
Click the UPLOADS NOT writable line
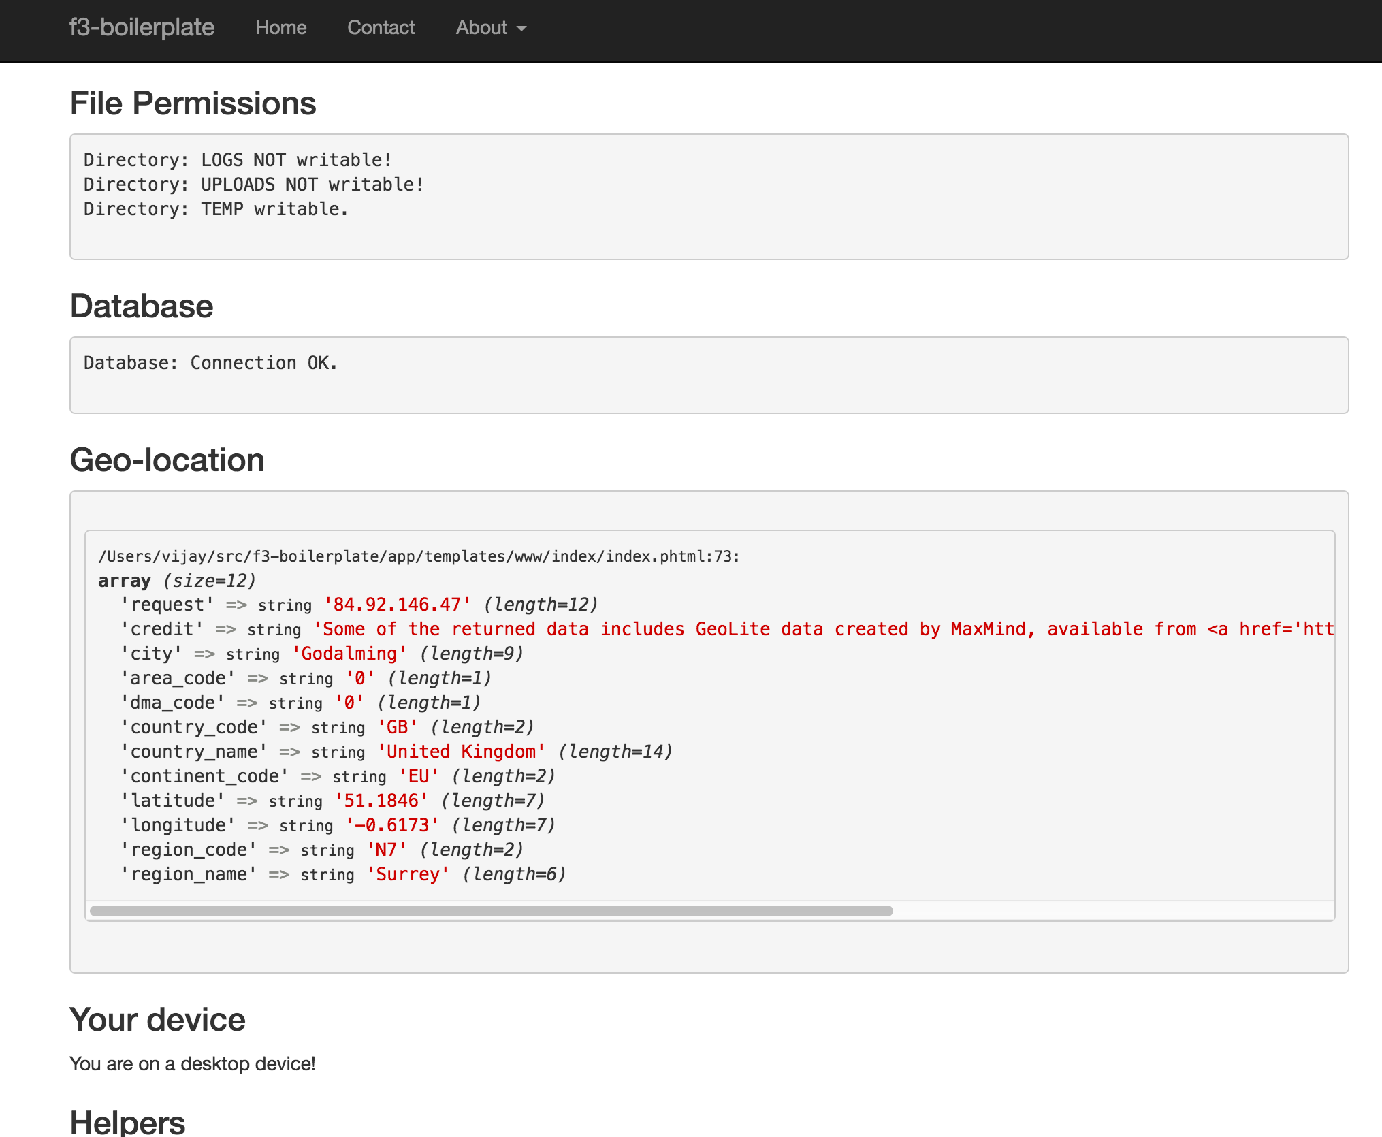[x=253, y=185]
